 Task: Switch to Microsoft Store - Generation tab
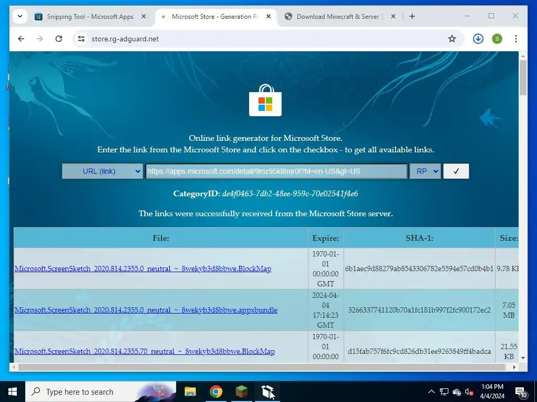click(214, 16)
